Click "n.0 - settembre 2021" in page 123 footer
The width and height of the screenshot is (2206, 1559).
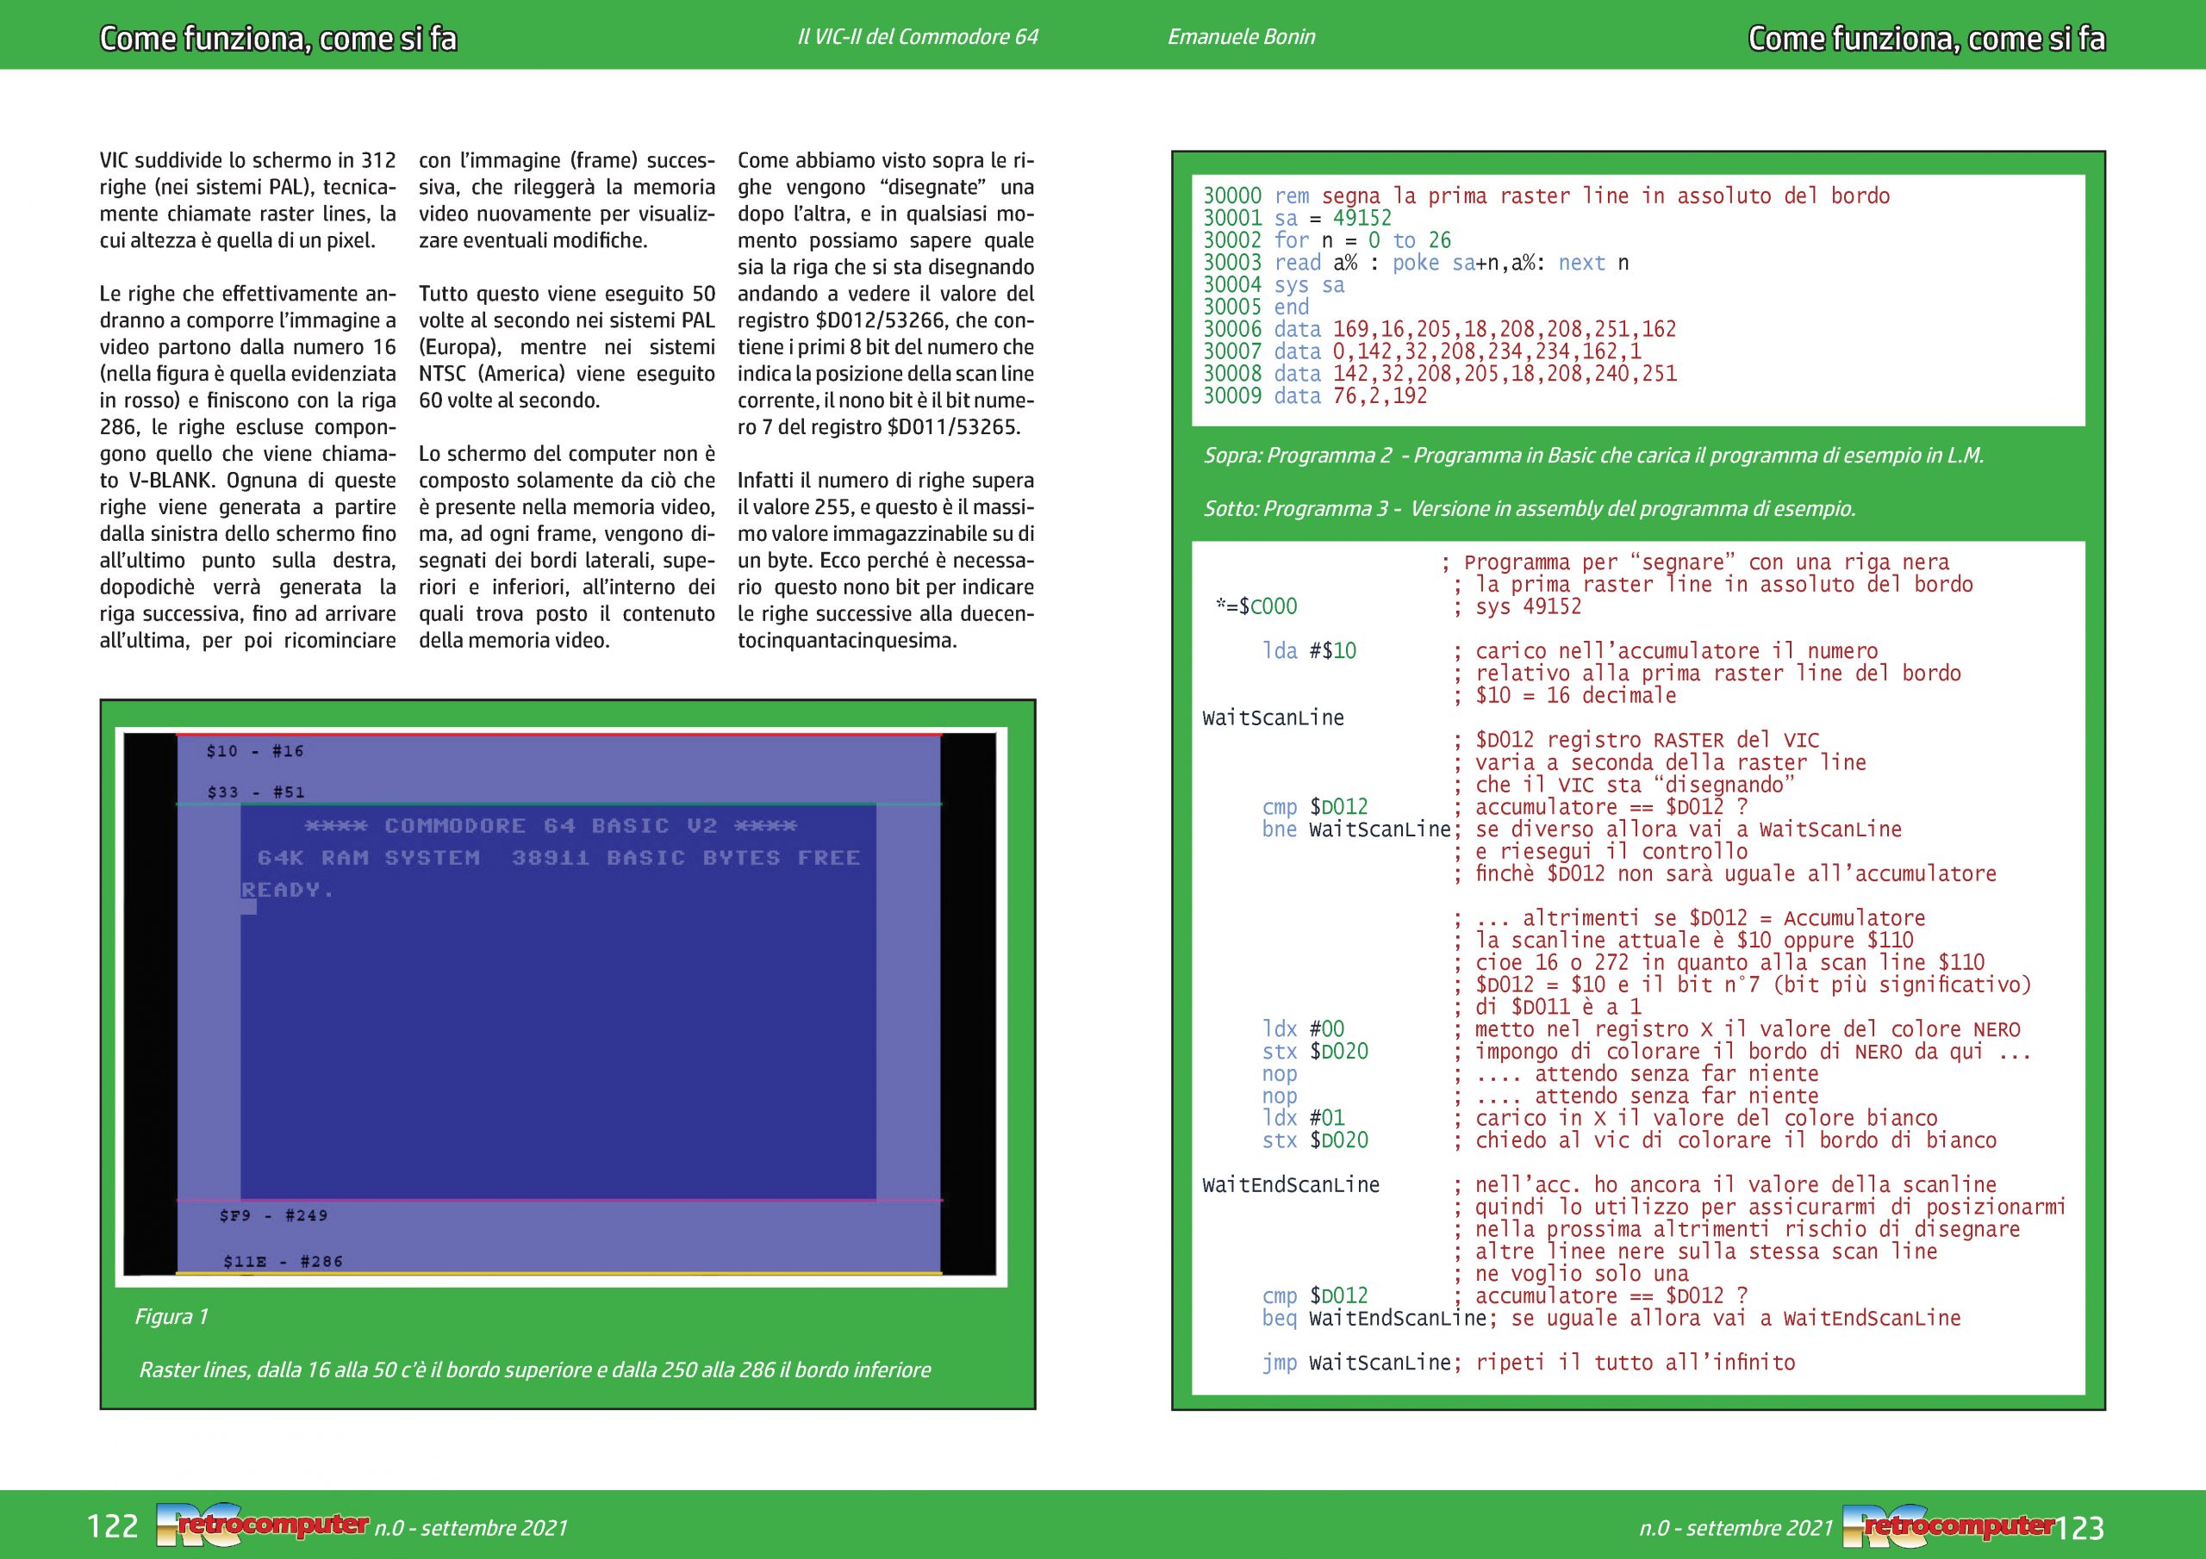1737,1527
